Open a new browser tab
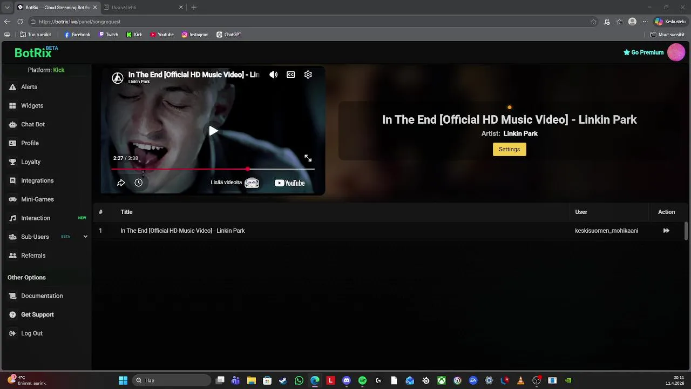 tap(194, 8)
